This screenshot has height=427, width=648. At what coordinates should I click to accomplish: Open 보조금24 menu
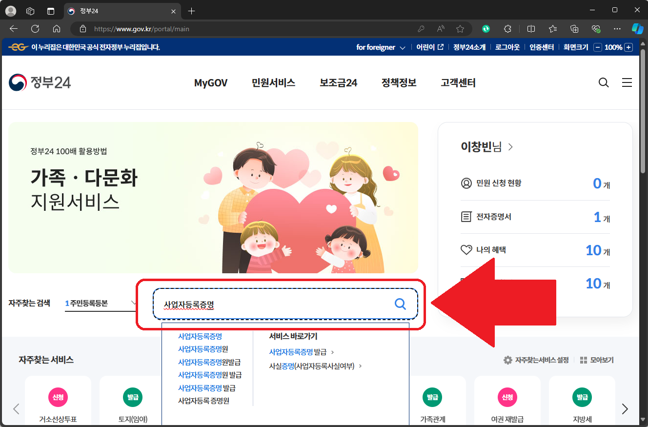click(x=339, y=83)
